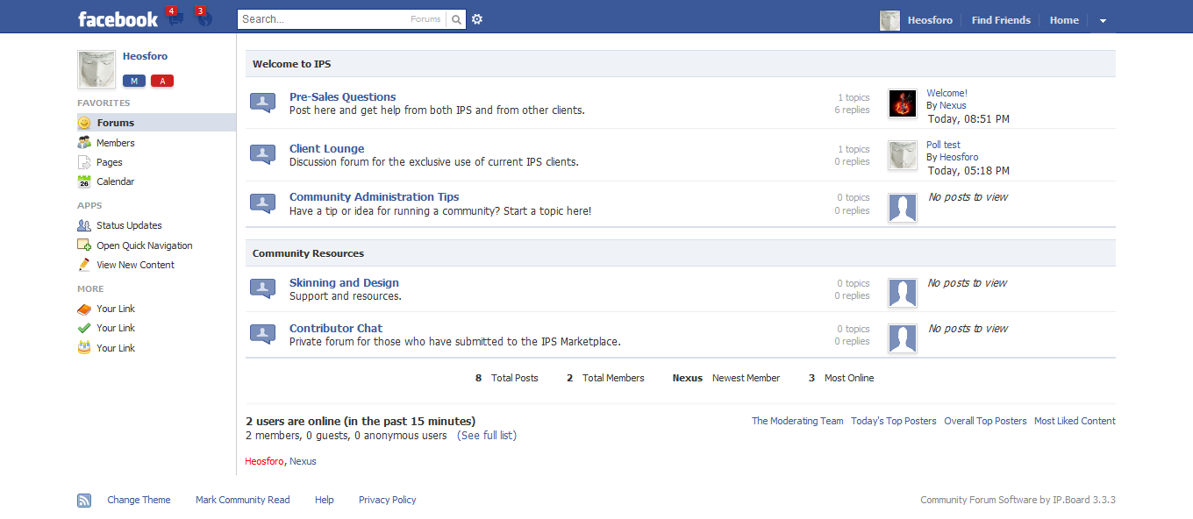Click the green checkmark Your Link icon
Viewport: 1193px width, 519px height.
coord(84,328)
